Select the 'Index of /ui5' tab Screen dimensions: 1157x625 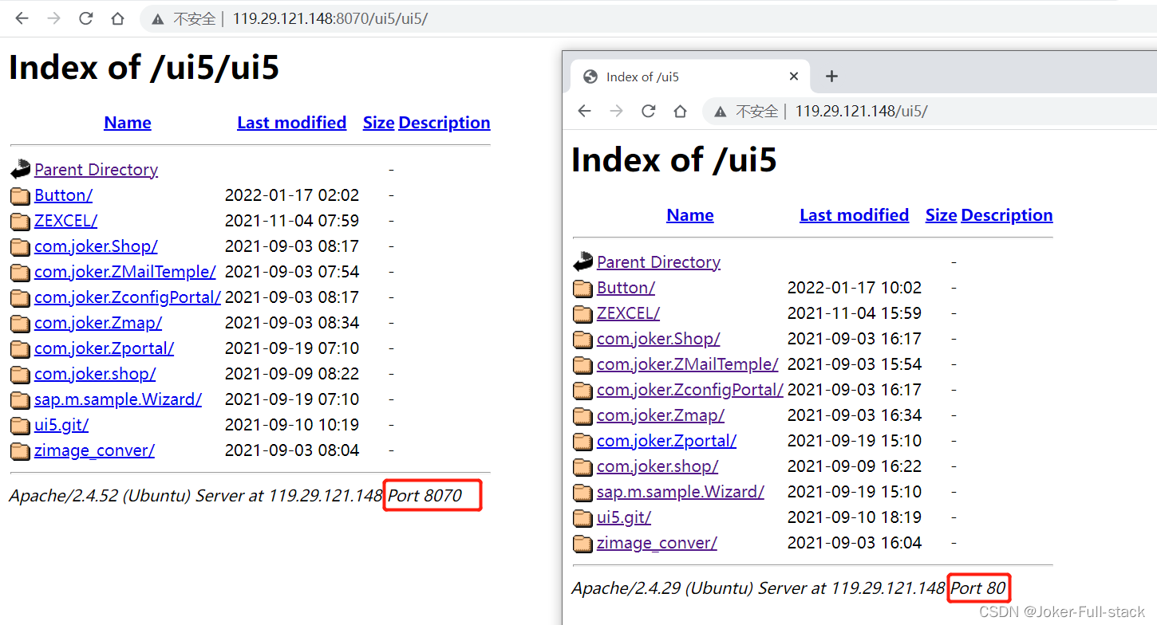pos(690,77)
